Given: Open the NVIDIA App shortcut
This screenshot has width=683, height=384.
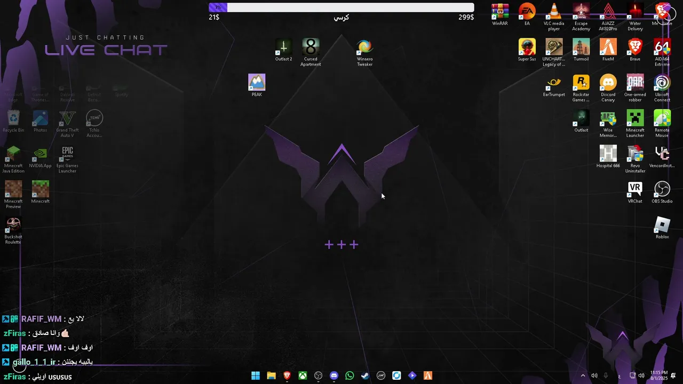Looking at the screenshot, I should [40, 156].
